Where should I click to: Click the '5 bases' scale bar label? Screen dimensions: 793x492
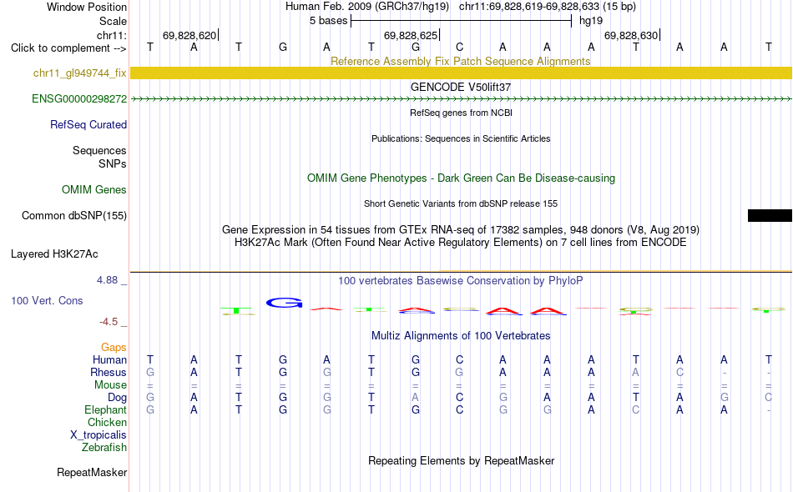click(x=329, y=21)
